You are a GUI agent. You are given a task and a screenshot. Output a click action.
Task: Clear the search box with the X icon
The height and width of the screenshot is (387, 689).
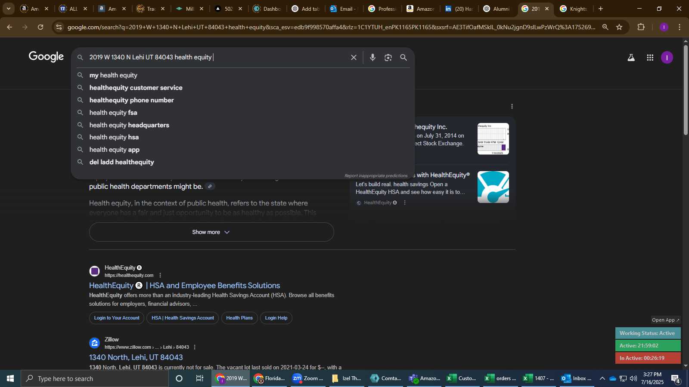[x=354, y=57]
